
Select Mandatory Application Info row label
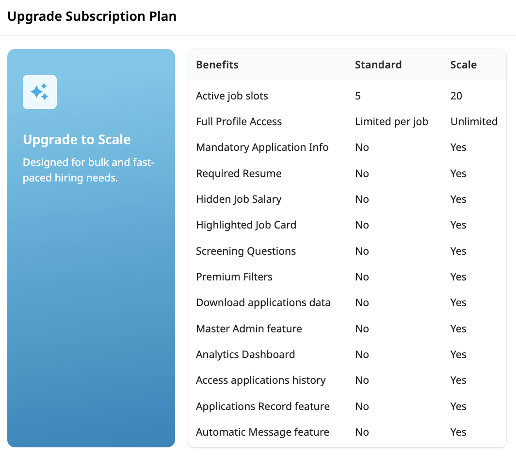(262, 148)
